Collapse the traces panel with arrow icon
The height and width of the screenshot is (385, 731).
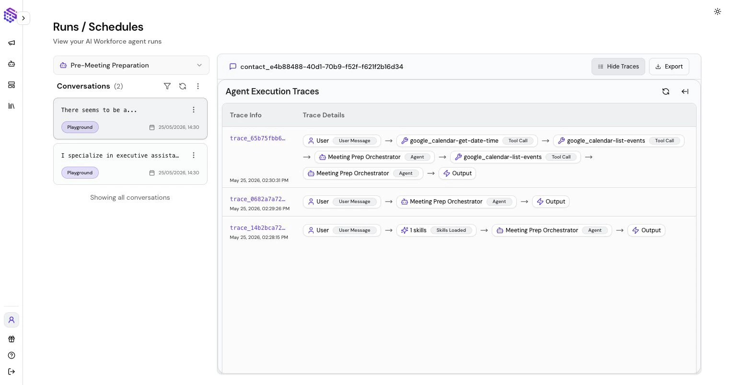click(x=685, y=91)
